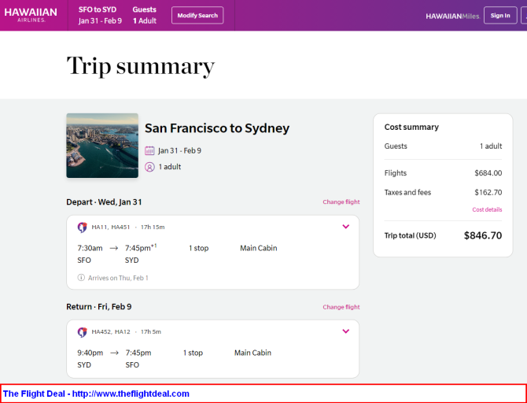Screen dimensions: 527x403
Task: Click the Sydney harbor thumbnail image
Action: tap(102, 146)
